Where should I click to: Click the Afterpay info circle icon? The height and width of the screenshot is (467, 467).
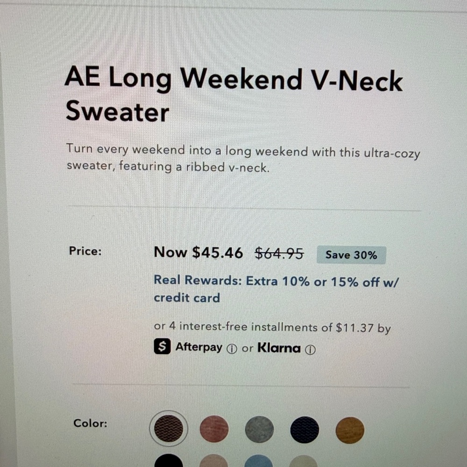pos(232,349)
